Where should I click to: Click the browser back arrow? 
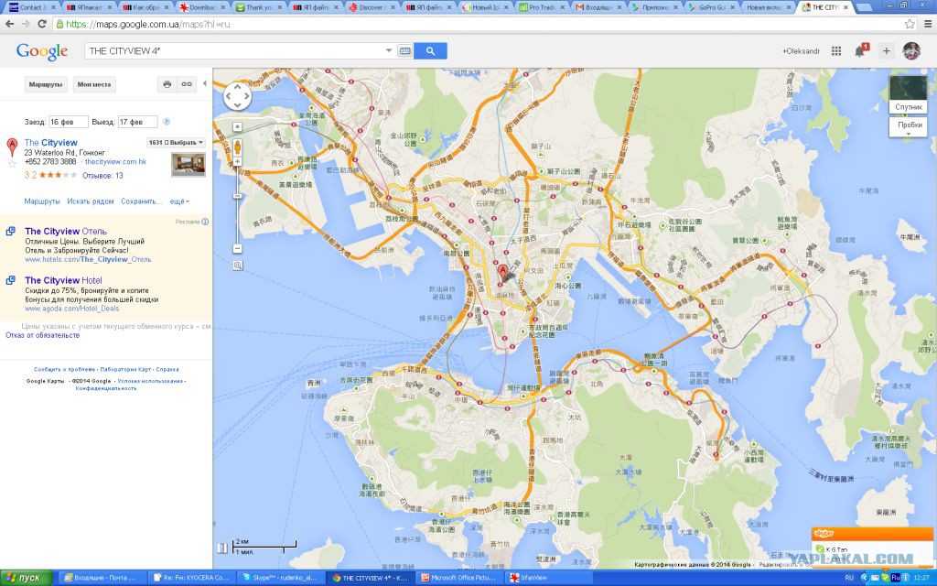click(x=9, y=24)
